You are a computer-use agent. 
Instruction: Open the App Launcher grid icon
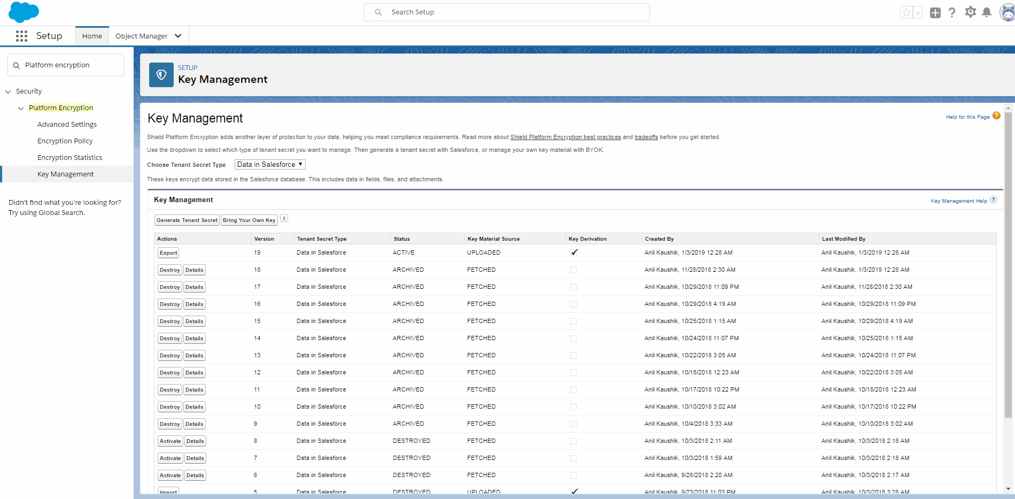pos(21,36)
